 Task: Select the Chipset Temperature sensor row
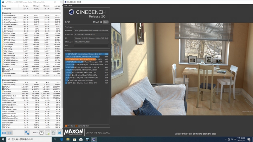click(32, 22)
